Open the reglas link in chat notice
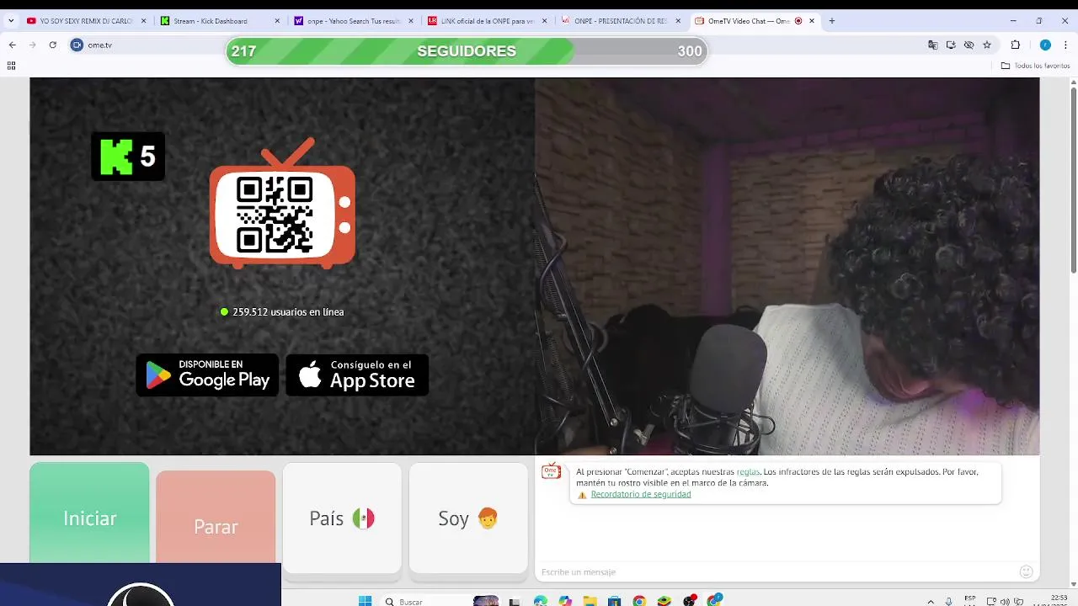This screenshot has width=1078, height=606. [x=748, y=472]
